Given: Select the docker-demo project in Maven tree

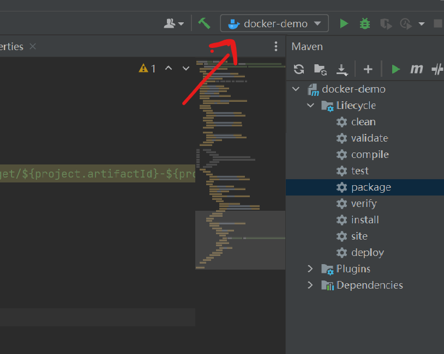Looking at the screenshot, I should pos(353,89).
